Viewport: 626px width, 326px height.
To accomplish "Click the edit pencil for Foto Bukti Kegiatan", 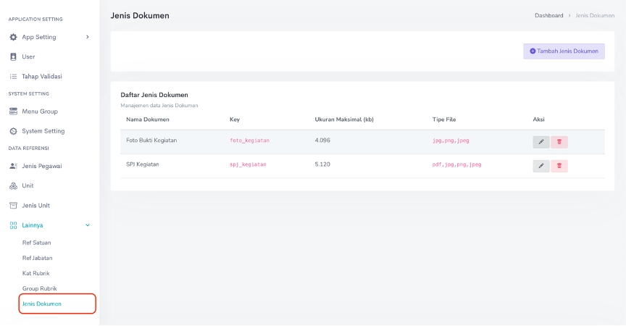I will (x=541, y=142).
